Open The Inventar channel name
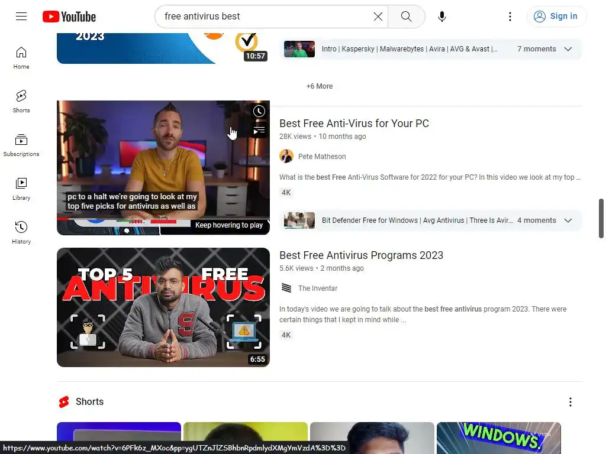 click(x=318, y=288)
